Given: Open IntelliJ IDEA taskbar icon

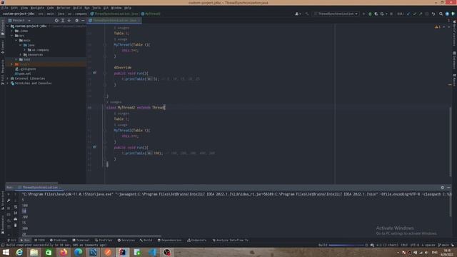Looking at the screenshot, I should (122, 252).
